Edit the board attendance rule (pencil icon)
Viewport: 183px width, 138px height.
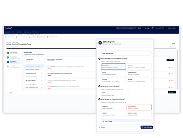pos(169,80)
